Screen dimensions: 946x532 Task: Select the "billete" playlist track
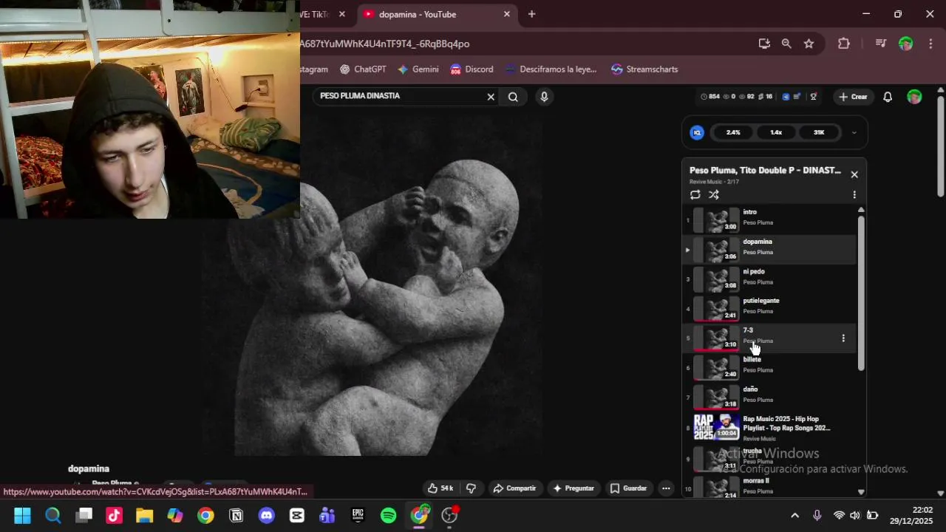(769, 368)
